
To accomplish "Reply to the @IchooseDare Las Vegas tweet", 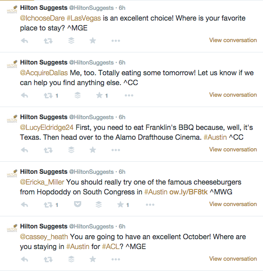I will pyautogui.click(x=24, y=41).
